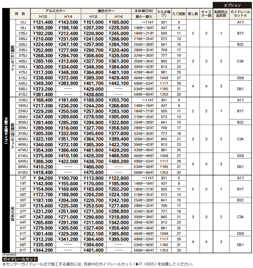Select row label 33T
The width and height of the screenshot is (253, 268).
coord(23,206)
